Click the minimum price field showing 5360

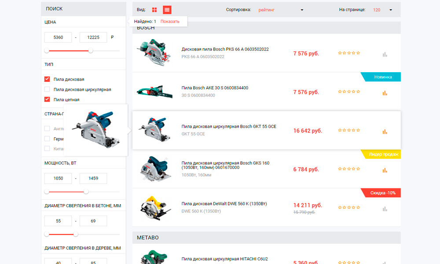(58, 37)
